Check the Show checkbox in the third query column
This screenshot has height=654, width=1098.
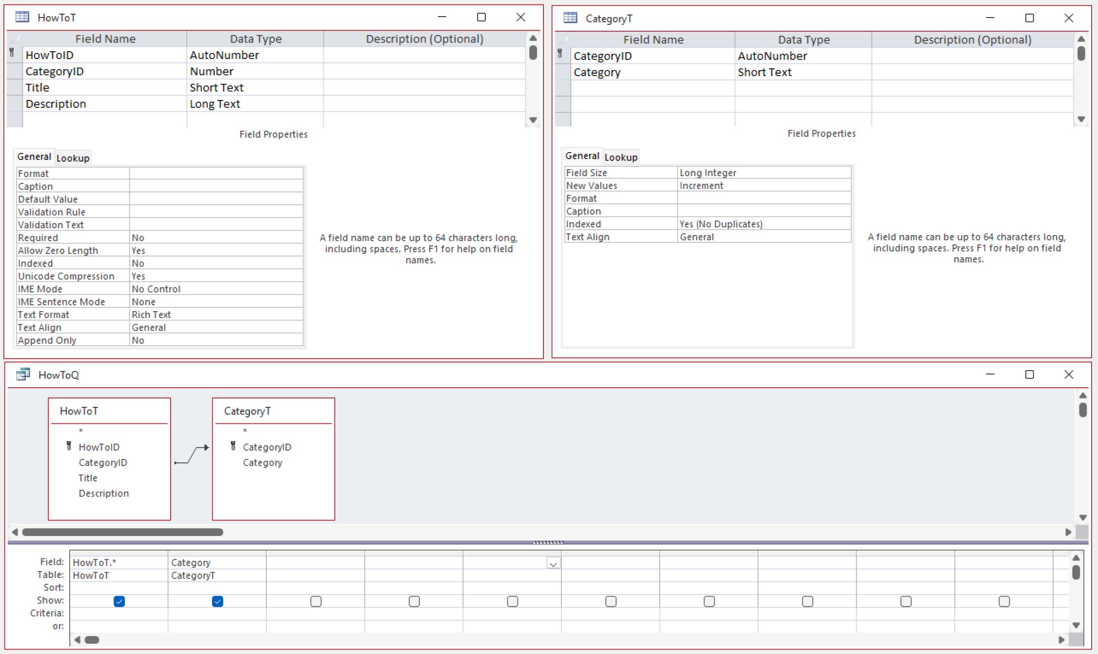point(316,601)
